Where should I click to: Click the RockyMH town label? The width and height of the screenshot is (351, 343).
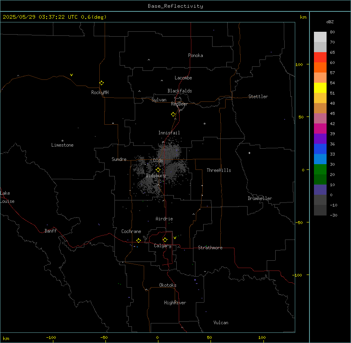(100, 92)
